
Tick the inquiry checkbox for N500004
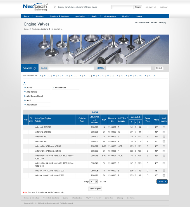pyautogui.click(x=164, y=141)
